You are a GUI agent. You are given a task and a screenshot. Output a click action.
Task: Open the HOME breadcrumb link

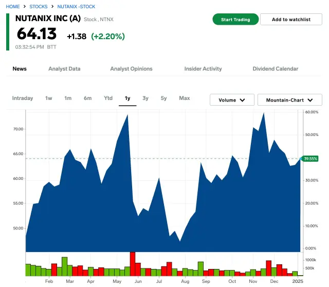(13, 7)
